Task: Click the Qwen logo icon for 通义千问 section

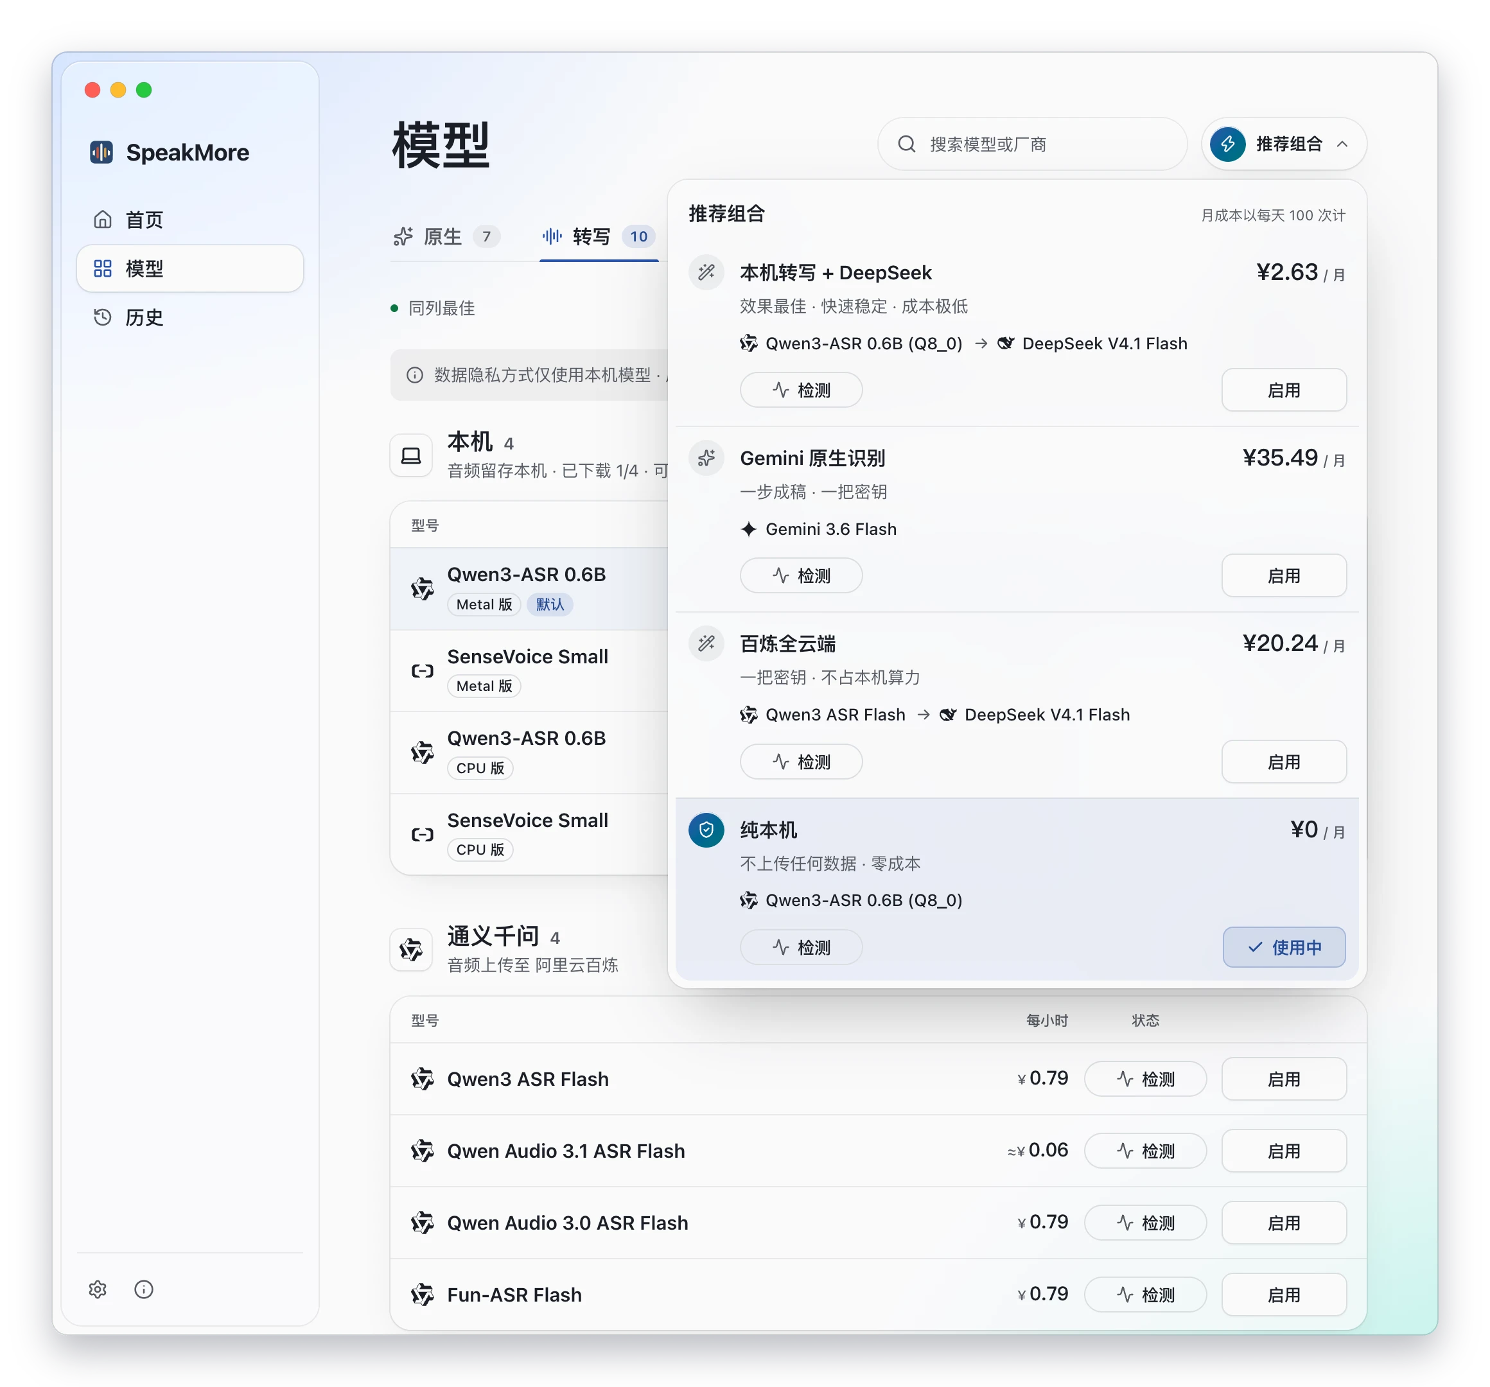Action: pyautogui.click(x=412, y=950)
